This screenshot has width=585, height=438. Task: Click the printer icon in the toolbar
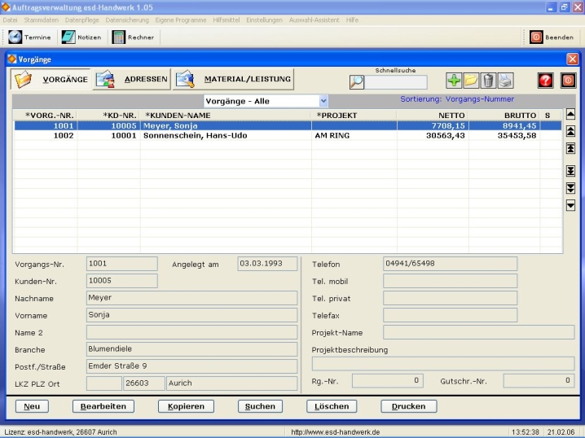pos(505,81)
